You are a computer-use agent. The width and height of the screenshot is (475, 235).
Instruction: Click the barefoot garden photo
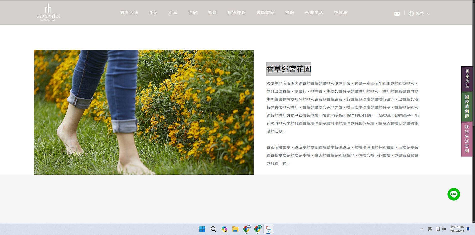click(x=144, y=112)
